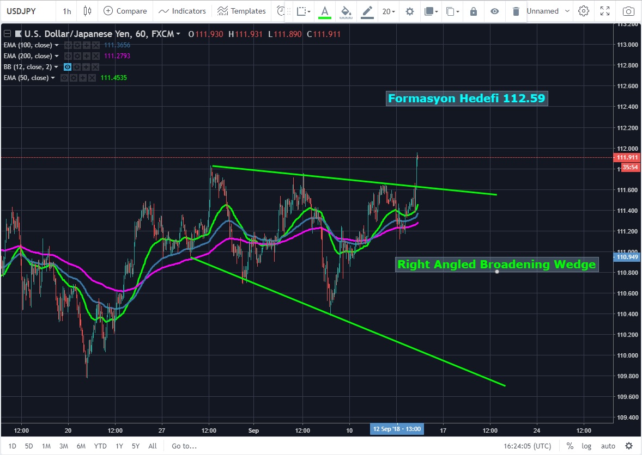Toggle visibility eye of the selected drawing
Screen dimensions: 642x455
(x=494, y=11)
